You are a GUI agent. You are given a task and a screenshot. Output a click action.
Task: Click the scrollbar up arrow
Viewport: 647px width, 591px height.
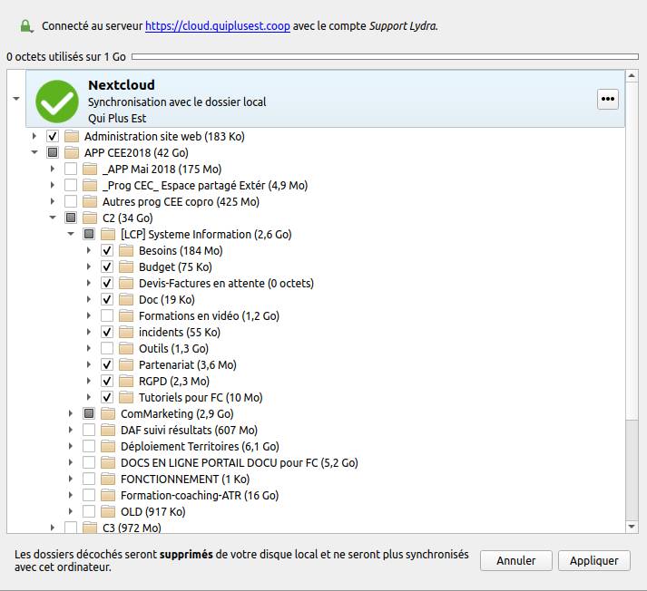pos(632,76)
